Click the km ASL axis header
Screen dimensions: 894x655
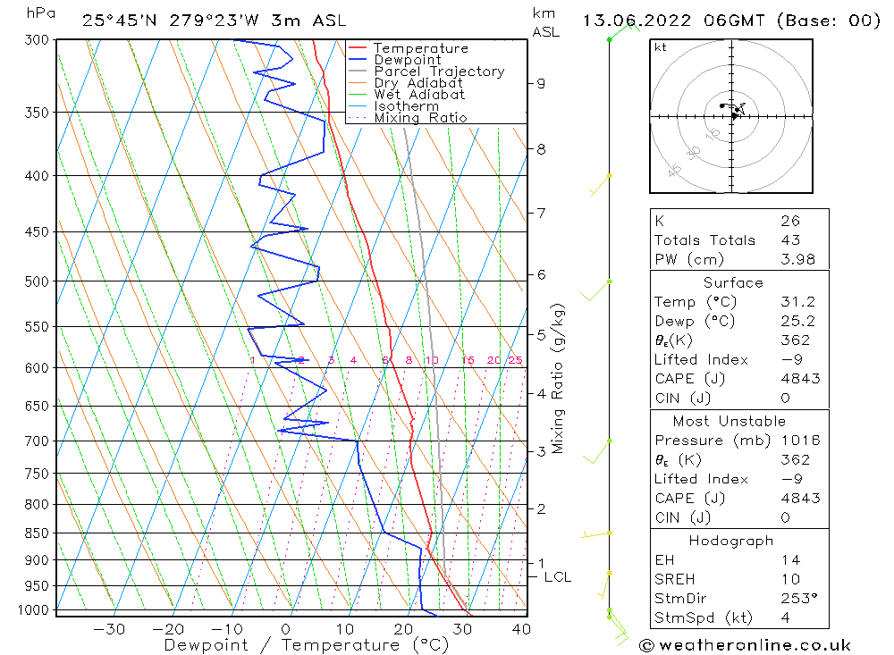coord(545,22)
